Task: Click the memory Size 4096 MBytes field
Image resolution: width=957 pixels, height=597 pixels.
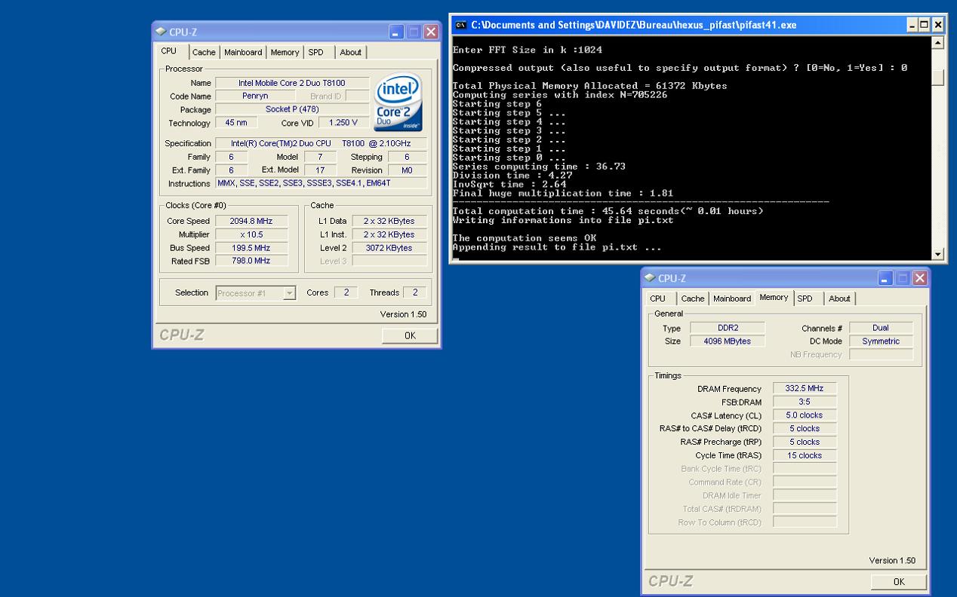Action: pos(728,341)
